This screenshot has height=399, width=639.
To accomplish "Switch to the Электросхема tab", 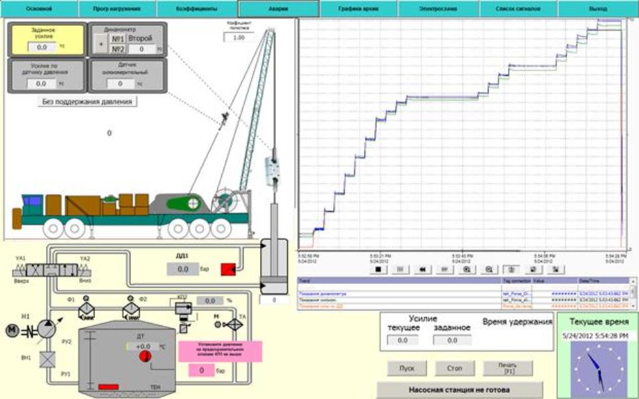I will pyautogui.click(x=438, y=9).
